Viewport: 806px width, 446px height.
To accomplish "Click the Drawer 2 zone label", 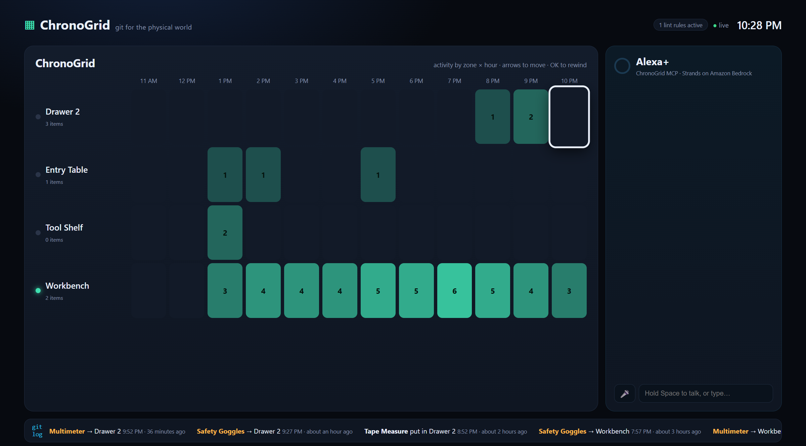I will [x=62, y=112].
